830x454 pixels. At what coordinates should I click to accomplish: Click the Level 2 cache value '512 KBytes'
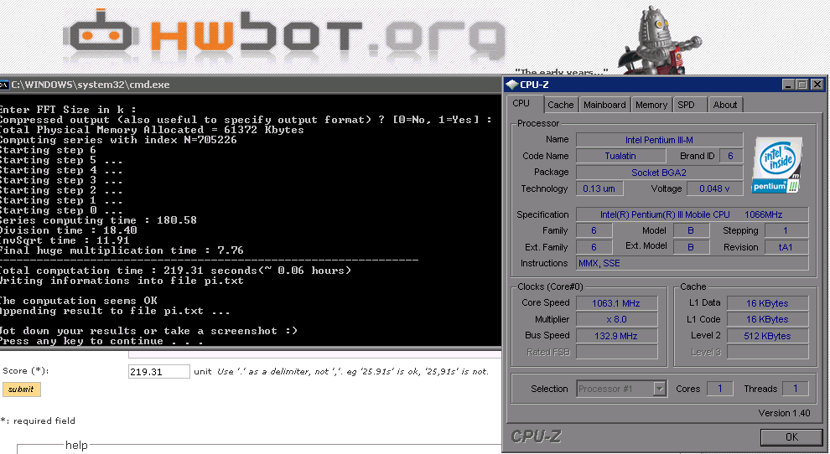pos(767,336)
